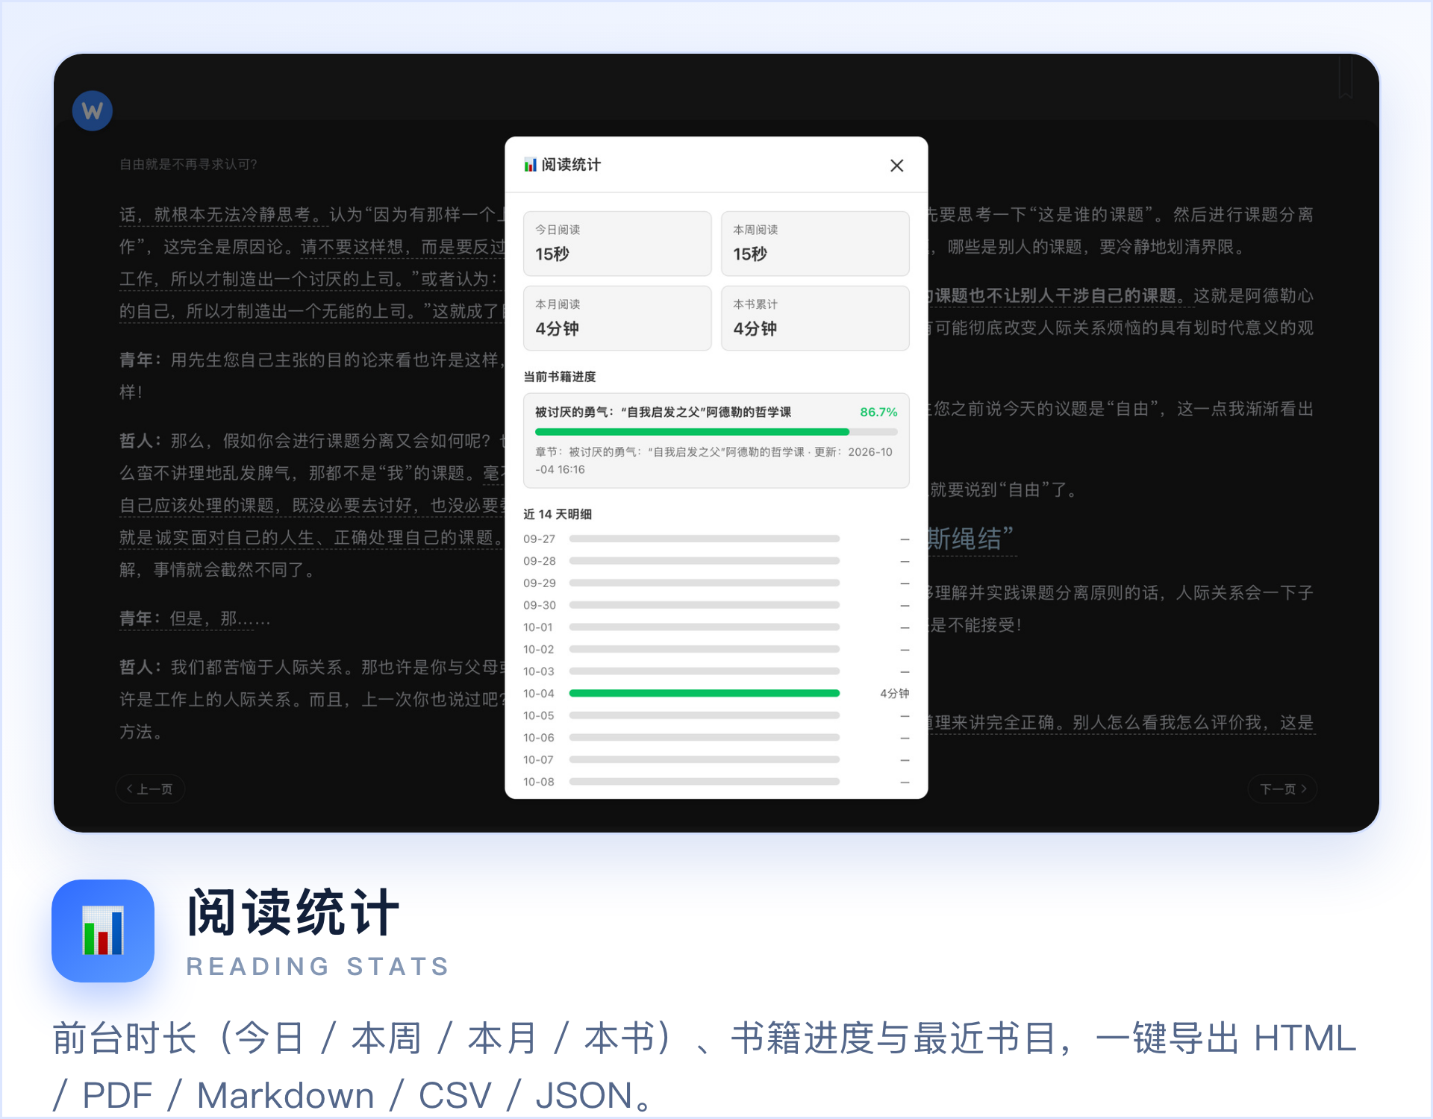Click the 章节 update info line in progress card
The height and width of the screenshot is (1119, 1433).
pos(714,460)
